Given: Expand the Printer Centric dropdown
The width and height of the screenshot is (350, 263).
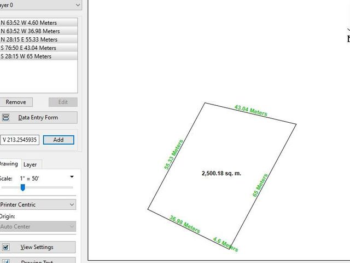Looking at the screenshot, I should [x=38, y=204].
